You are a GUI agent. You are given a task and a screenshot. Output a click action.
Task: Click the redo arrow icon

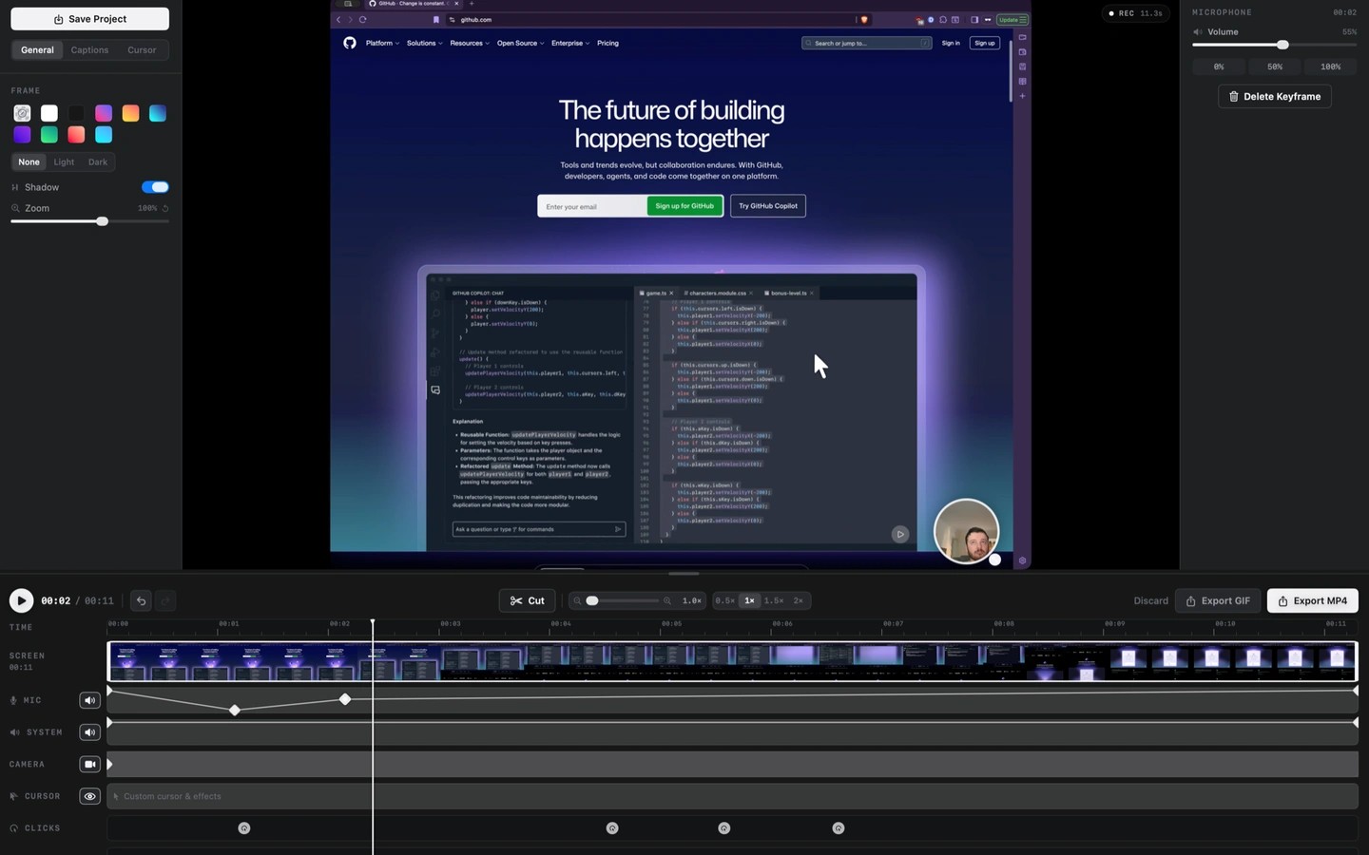tap(165, 600)
